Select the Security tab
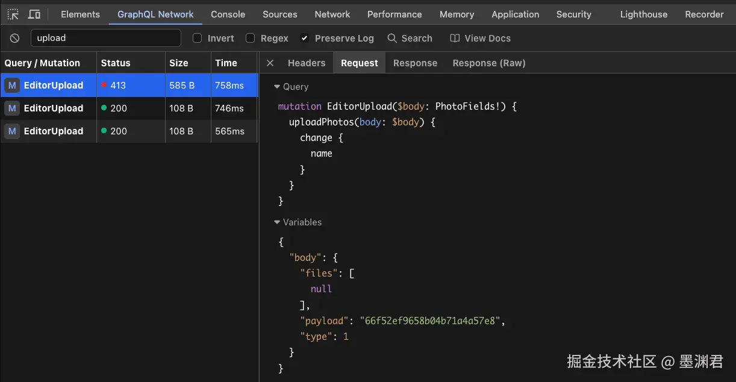 (574, 14)
